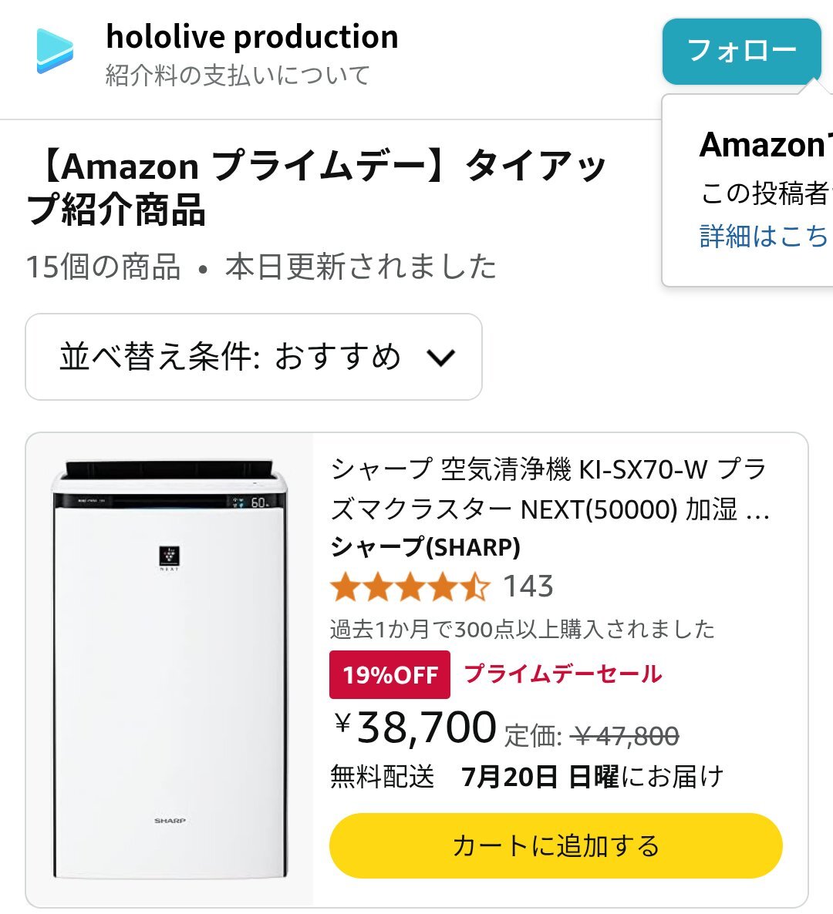The image size is (833, 914).
Task: Click the 定価 ¥47,800 list price
Action: tap(592, 736)
